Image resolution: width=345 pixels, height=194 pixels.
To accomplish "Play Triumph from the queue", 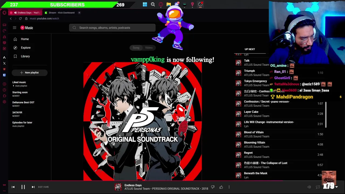I will tap(279, 73).
